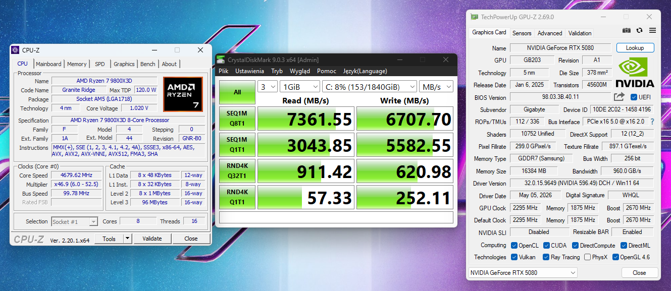The image size is (671, 291).
Task: Click the Lookup button in GPU-Z
Action: pos(635,48)
